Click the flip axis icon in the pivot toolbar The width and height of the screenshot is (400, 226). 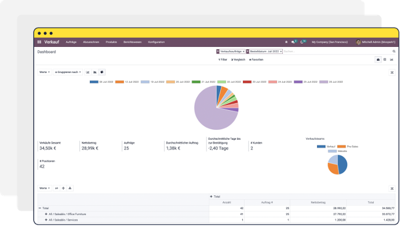click(x=57, y=188)
